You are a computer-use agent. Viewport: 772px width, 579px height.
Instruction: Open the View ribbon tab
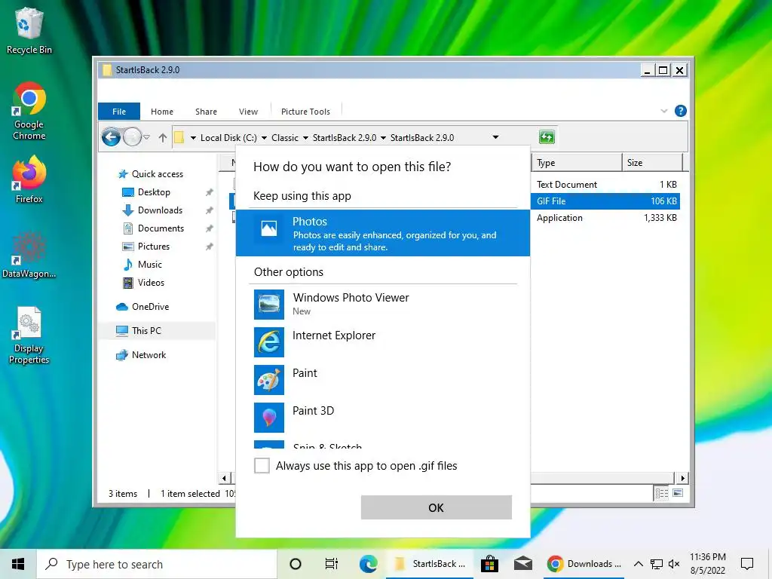248,112
